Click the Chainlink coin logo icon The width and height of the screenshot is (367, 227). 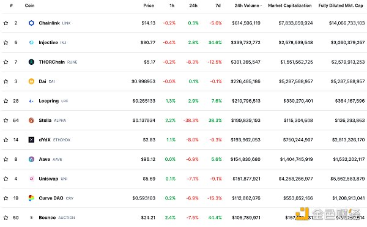pos(31,23)
